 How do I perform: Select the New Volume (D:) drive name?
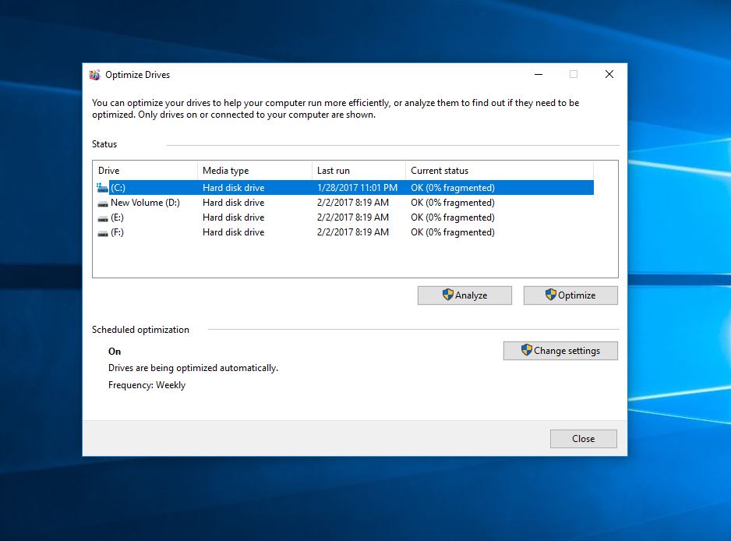click(x=145, y=203)
